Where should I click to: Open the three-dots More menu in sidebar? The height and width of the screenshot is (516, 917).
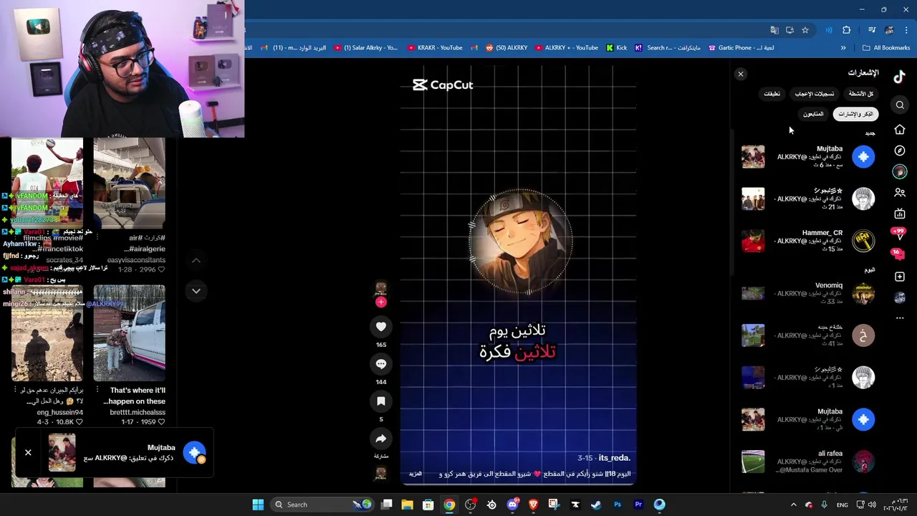[x=900, y=318]
